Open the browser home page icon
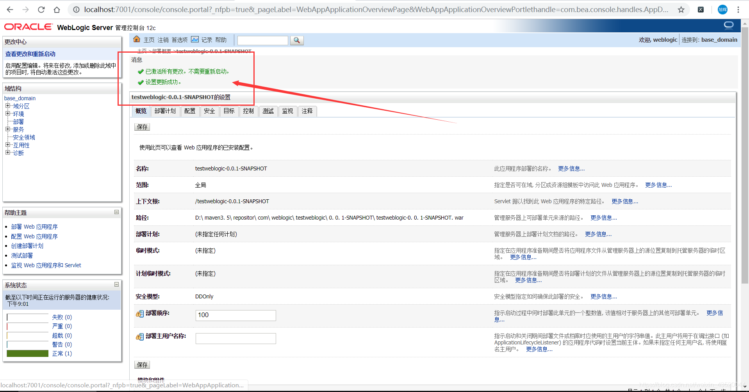Viewport: 749px width, 392px height. 57,9
